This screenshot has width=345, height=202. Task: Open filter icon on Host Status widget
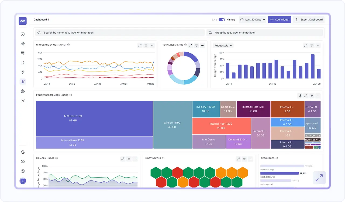tap(244, 159)
